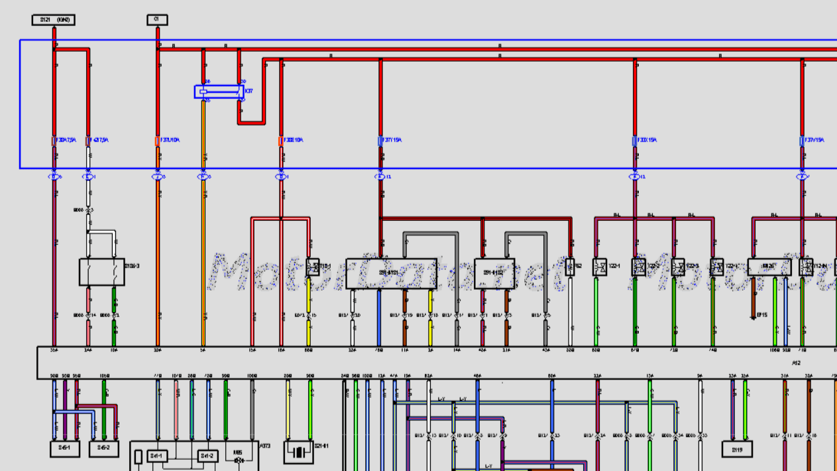Image resolution: width=837 pixels, height=471 pixels.
Task: Click the S21-11 capacitor-style component symbol
Action: pyautogui.click(x=300, y=452)
